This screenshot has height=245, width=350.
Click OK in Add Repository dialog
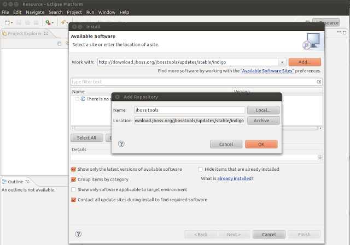click(x=261, y=144)
